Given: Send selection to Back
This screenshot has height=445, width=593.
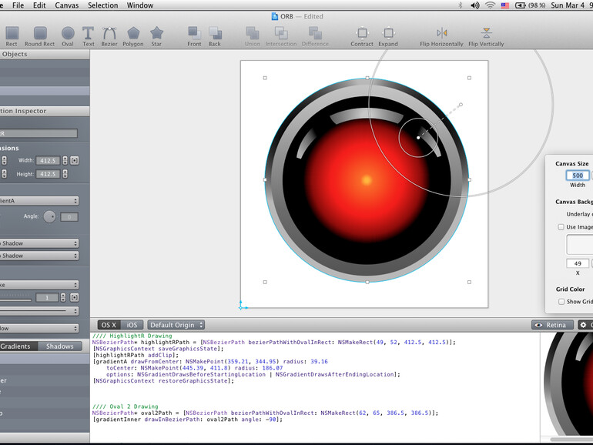Looking at the screenshot, I should [x=215, y=36].
